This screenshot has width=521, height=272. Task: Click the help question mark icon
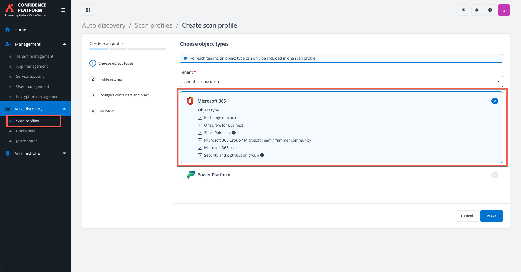[490, 10]
